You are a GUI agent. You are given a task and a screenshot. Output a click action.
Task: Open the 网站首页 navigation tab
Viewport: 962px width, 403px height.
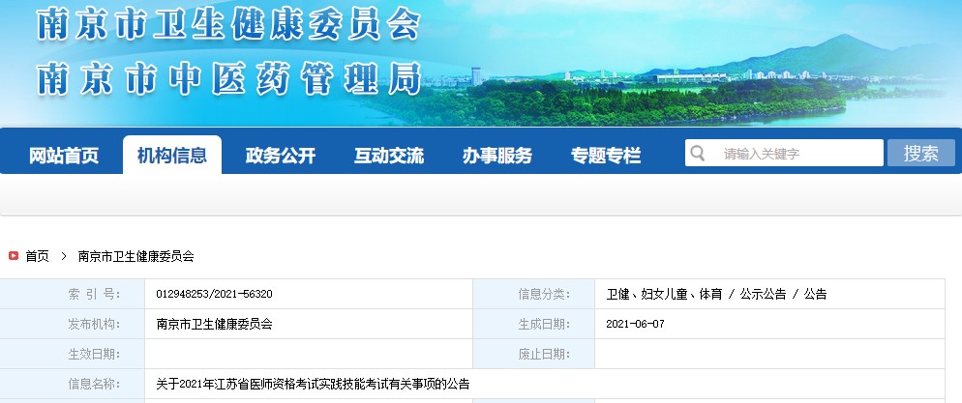pyautogui.click(x=64, y=156)
